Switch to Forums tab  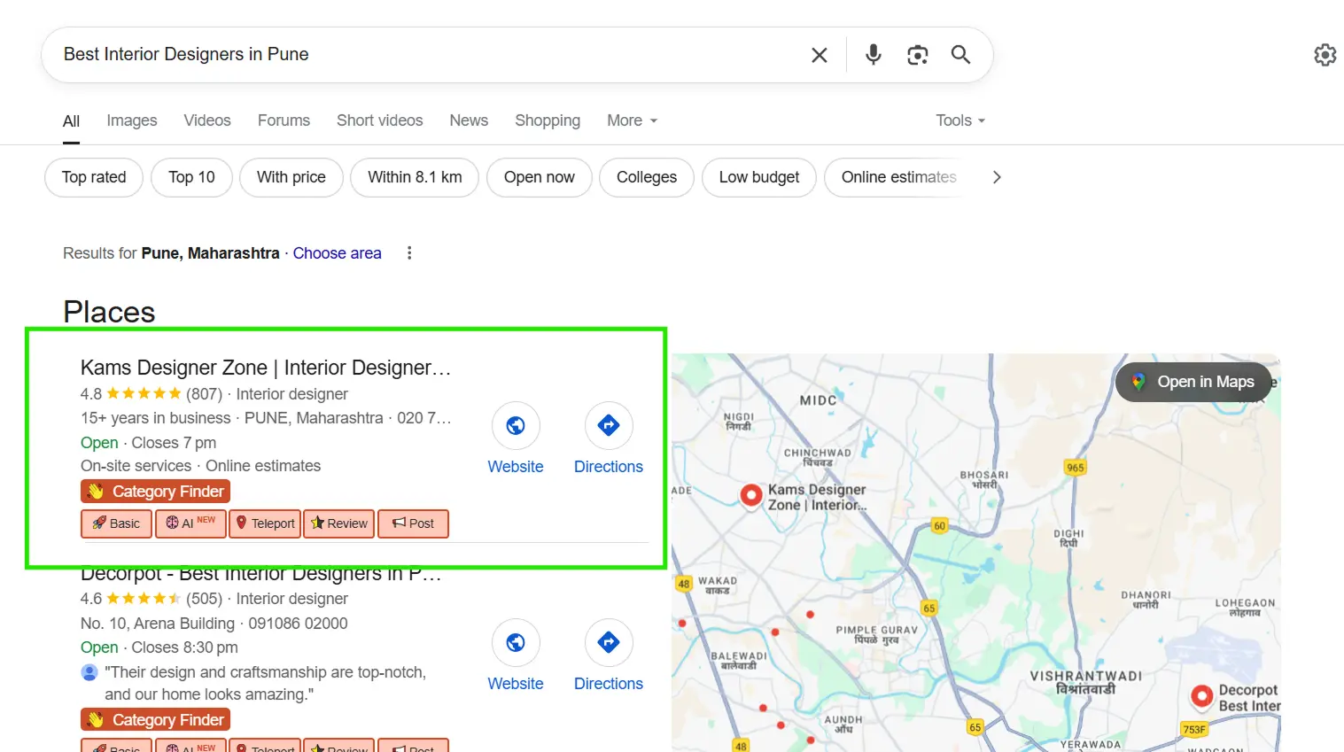click(284, 120)
